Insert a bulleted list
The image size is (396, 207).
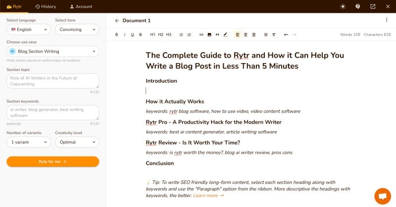coord(181,34)
